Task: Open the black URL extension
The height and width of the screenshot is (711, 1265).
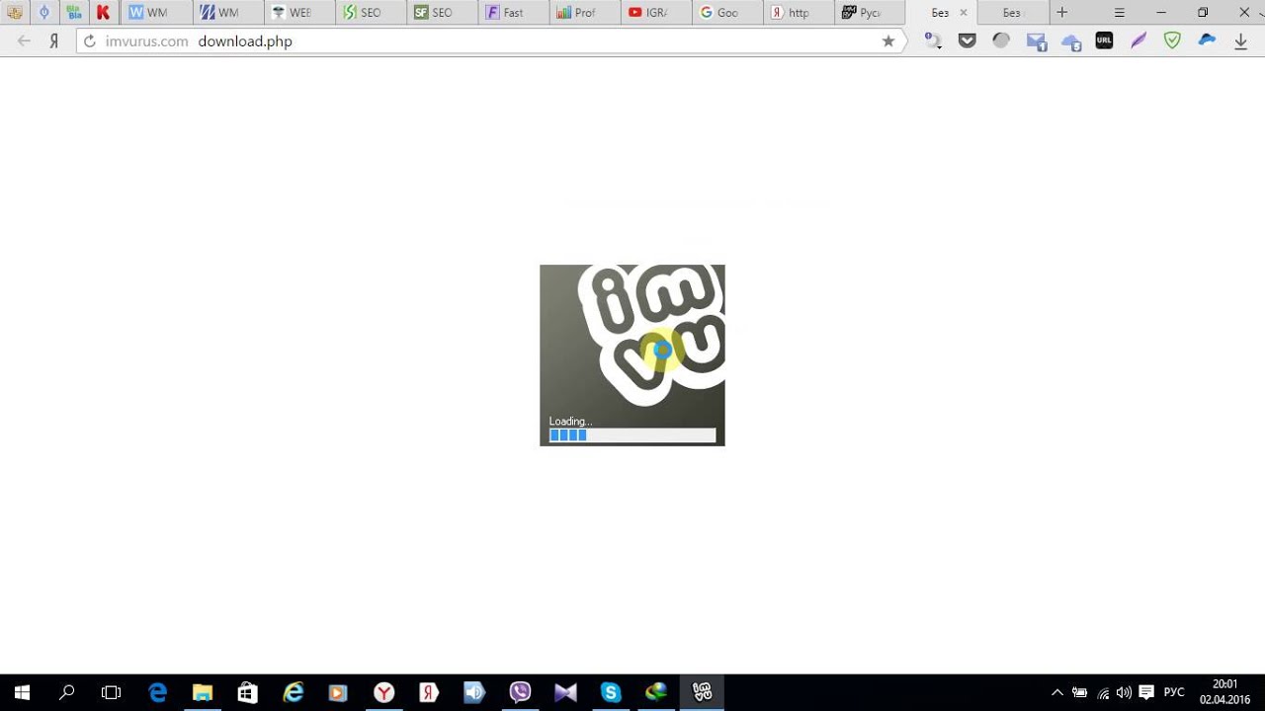Action: pos(1104,41)
